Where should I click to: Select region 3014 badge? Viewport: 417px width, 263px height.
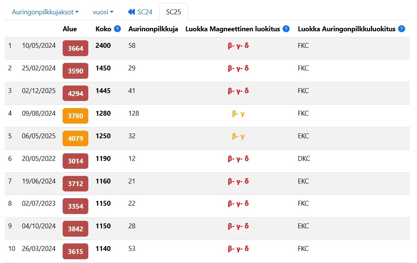[x=75, y=161]
